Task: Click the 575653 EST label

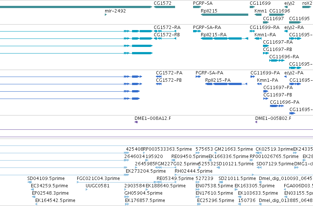Action: click(204, 149)
